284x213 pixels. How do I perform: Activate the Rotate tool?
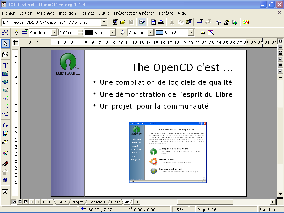click(5, 125)
